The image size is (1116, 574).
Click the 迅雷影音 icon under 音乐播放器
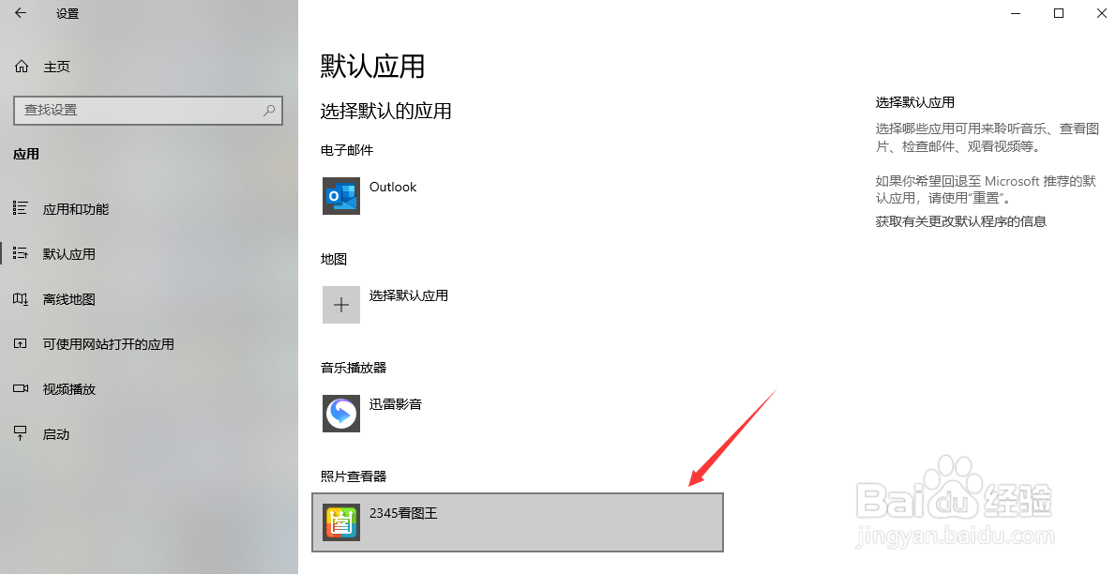coord(341,413)
